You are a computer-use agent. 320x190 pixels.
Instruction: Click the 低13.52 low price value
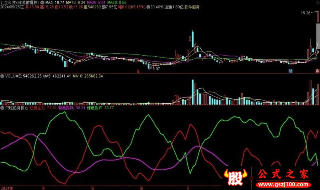pos(61,7)
